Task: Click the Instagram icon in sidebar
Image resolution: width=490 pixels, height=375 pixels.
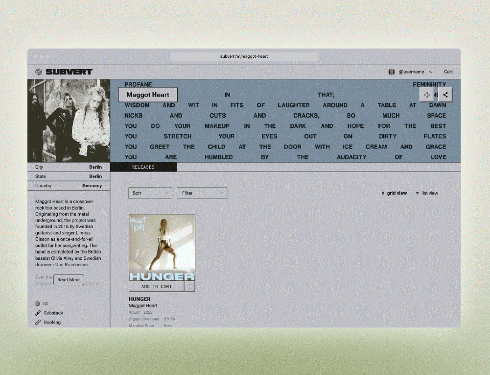Action: tap(38, 303)
